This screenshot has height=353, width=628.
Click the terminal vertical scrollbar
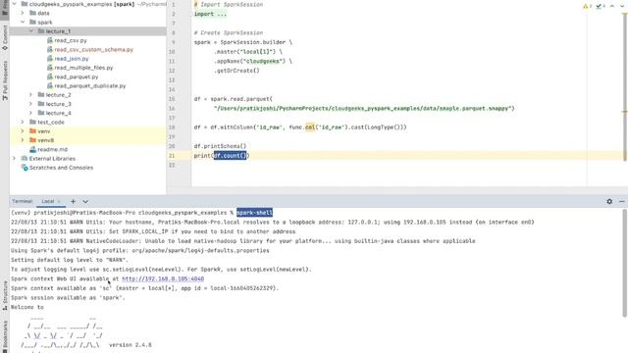tap(624, 264)
